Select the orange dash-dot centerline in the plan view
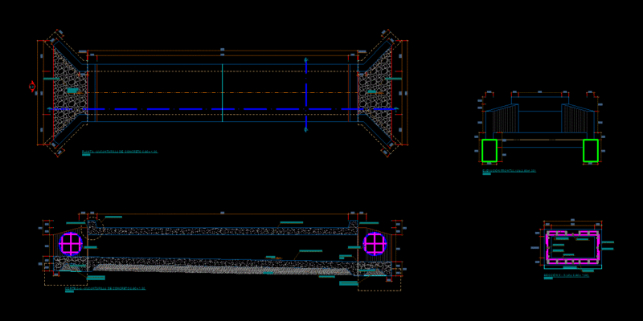The image size is (643, 321). pos(223,93)
